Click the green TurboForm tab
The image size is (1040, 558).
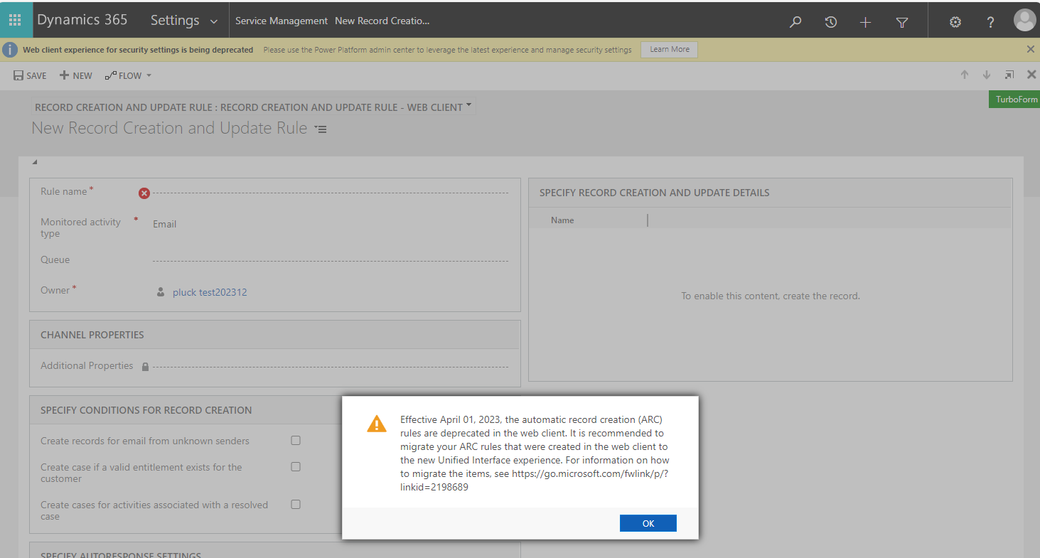point(1014,100)
